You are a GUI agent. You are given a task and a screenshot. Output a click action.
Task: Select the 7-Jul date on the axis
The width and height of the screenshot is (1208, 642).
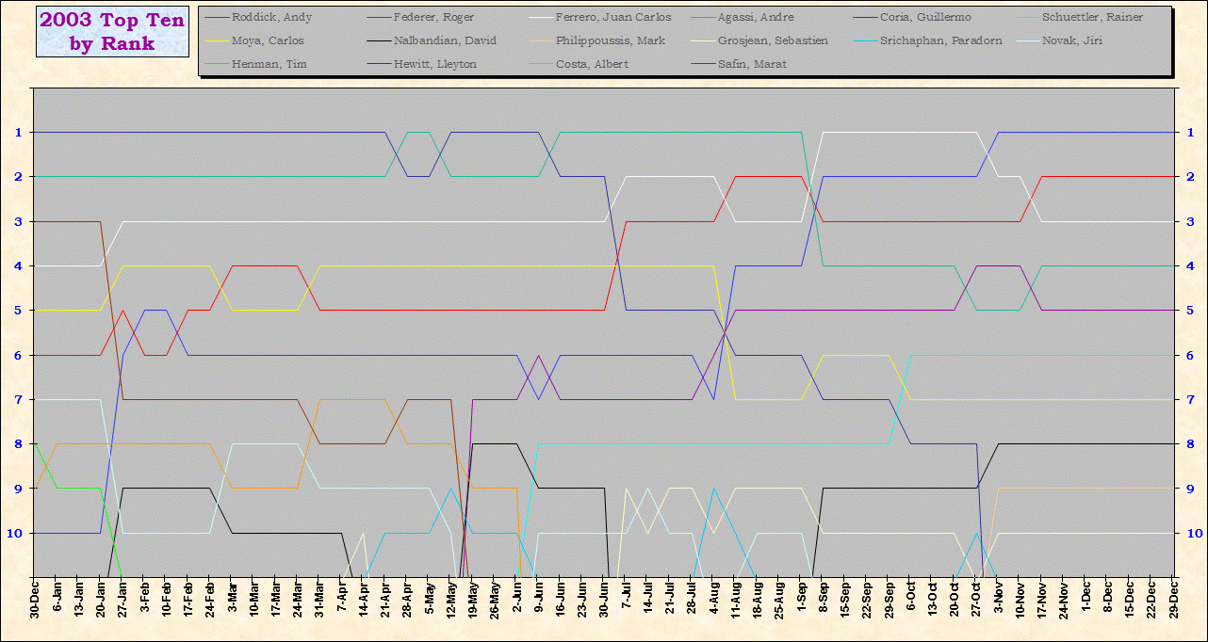click(x=627, y=599)
